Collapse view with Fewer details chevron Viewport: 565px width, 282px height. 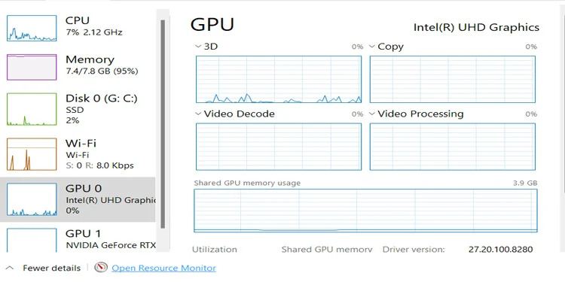pyautogui.click(x=10, y=268)
